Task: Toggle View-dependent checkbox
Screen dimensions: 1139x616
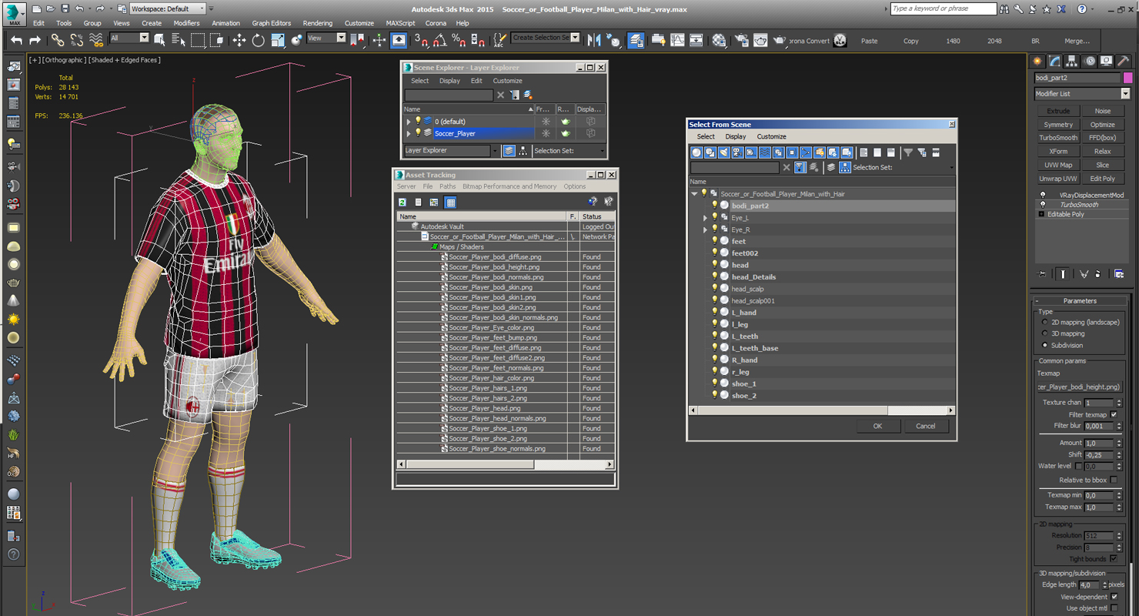Action: [x=1114, y=596]
